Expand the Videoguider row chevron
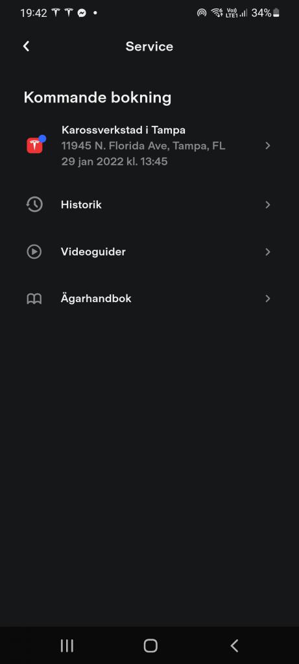 (267, 252)
